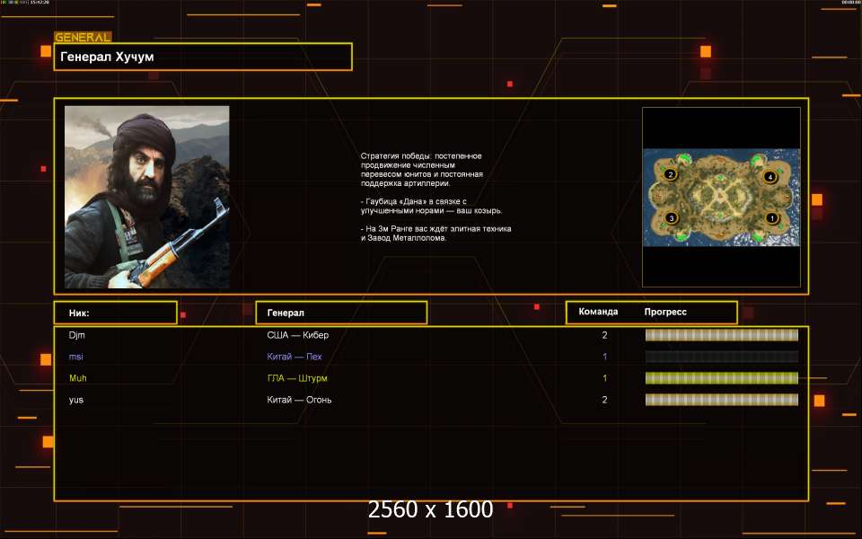
Task: Click the 'Генерал Хучум' title box
Action: pos(203,57)
